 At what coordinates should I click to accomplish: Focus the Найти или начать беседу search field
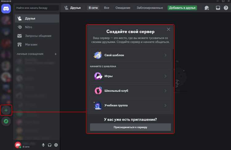coord(37,8)
